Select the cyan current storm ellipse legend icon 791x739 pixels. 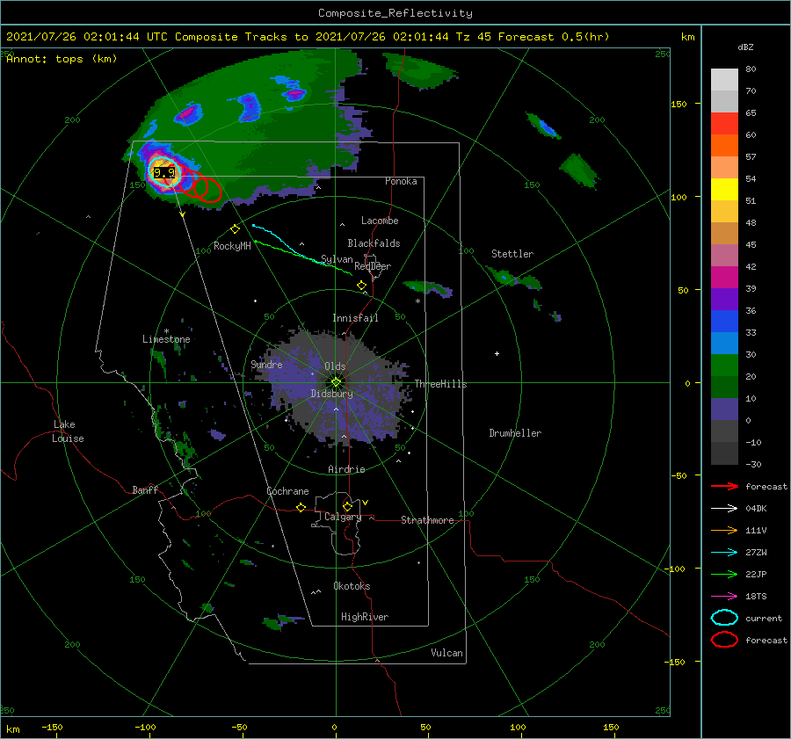pyautogui.click(x=724, y=618)
